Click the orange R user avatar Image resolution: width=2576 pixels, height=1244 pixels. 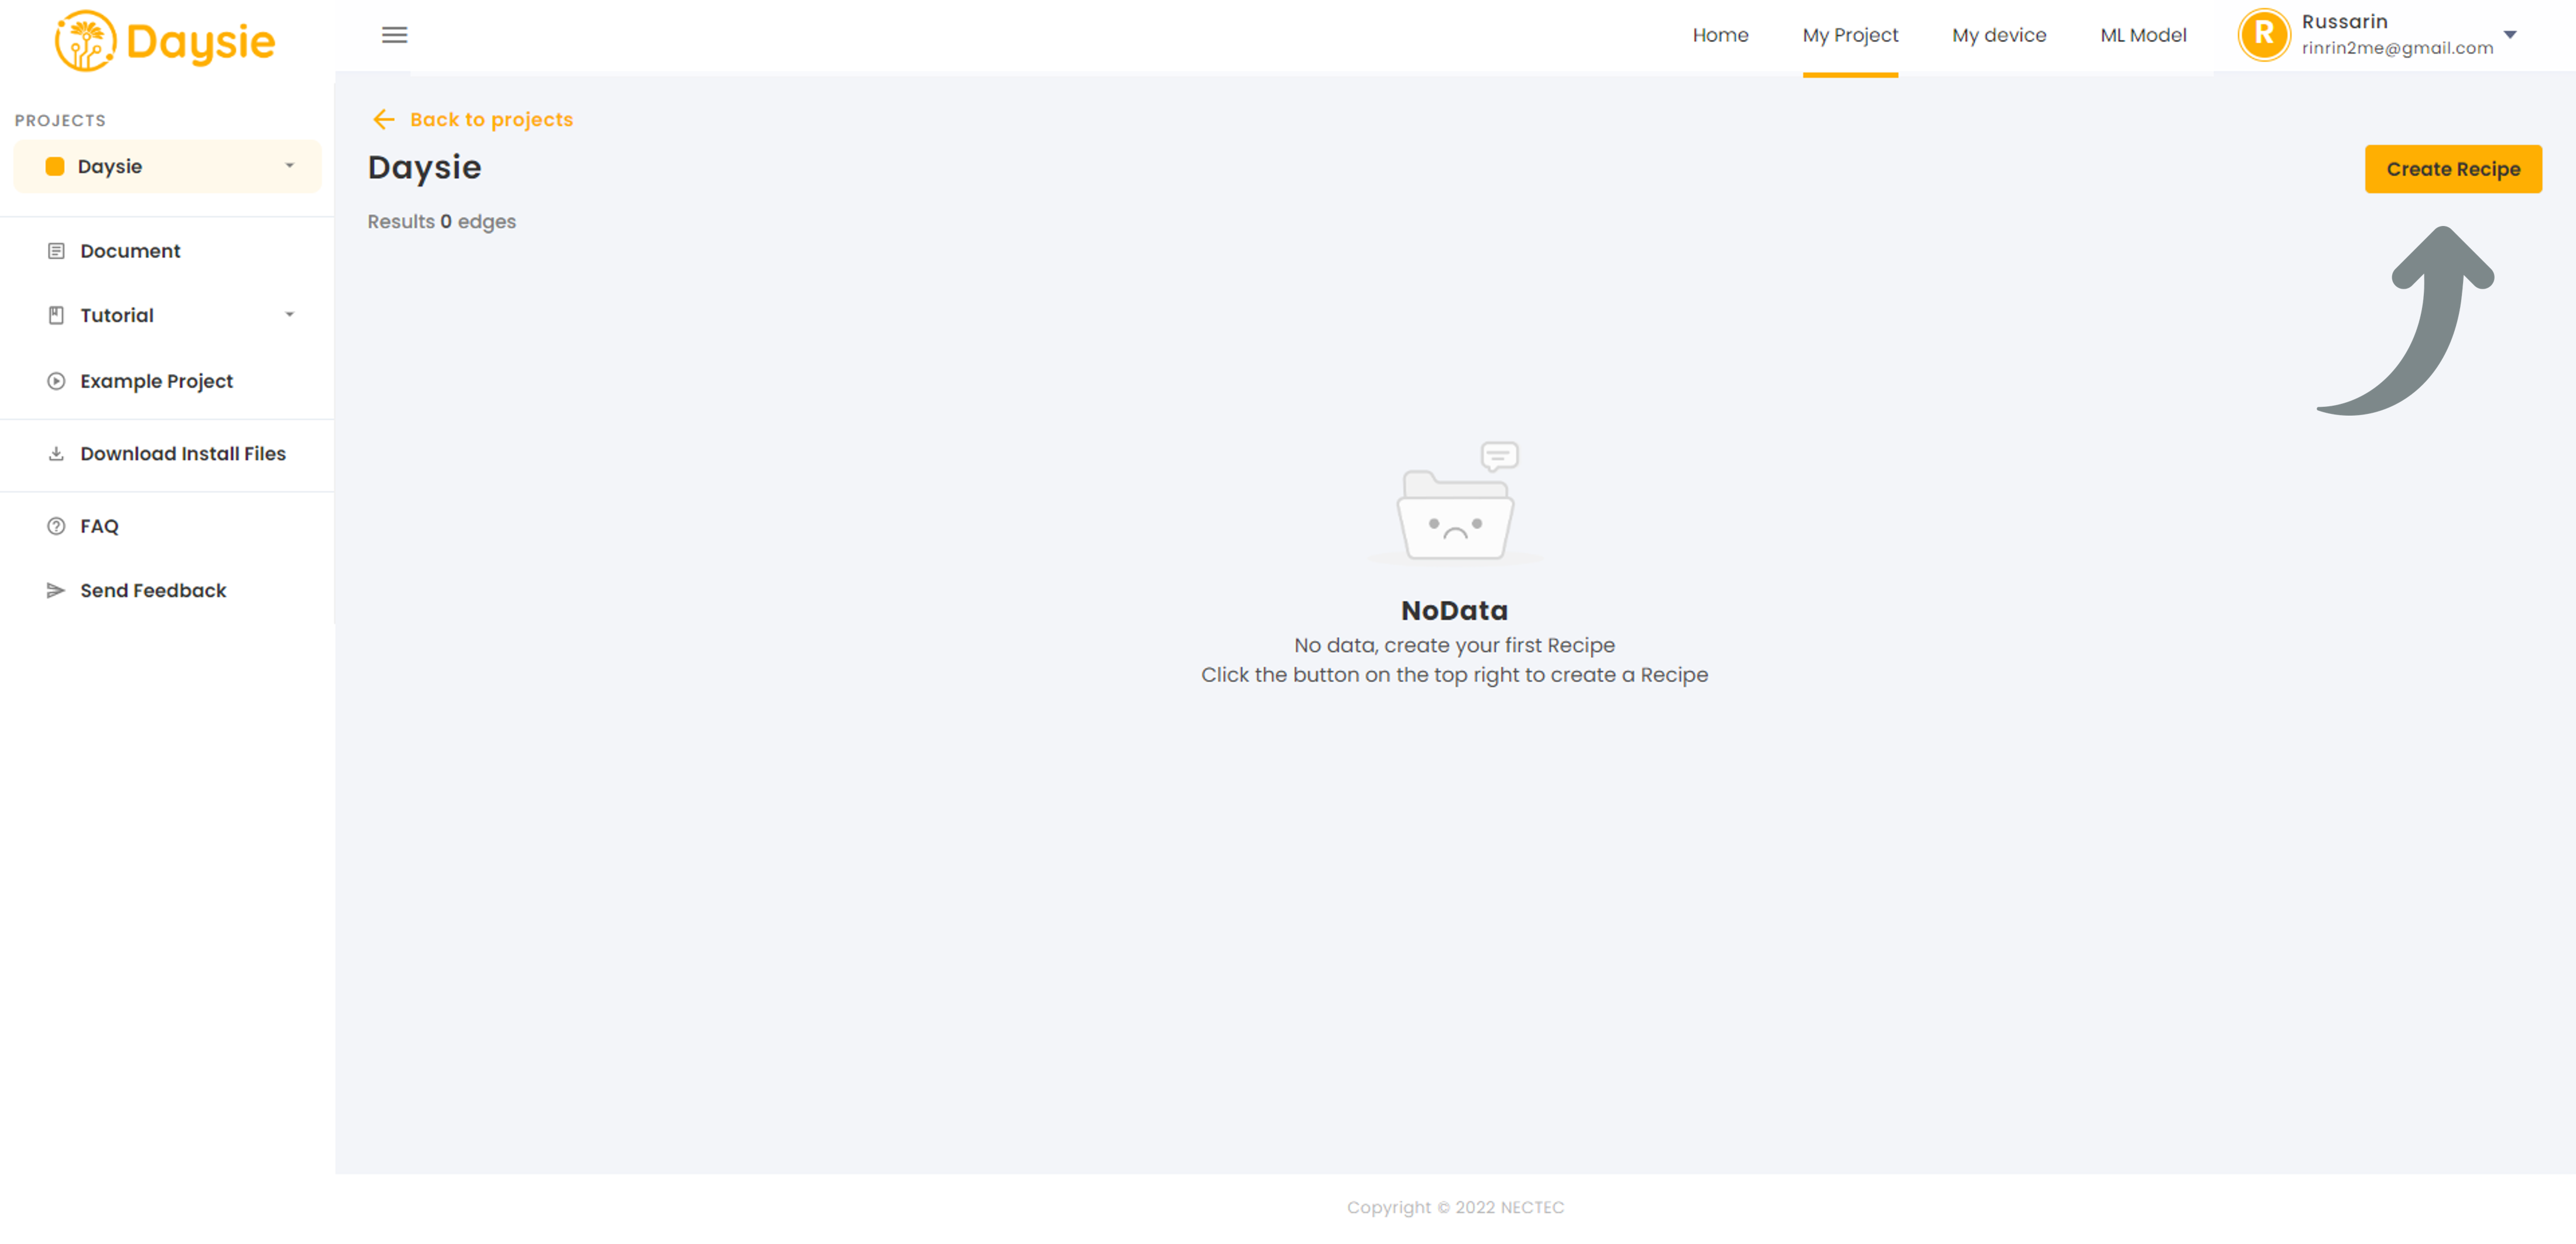[2264, 35]
